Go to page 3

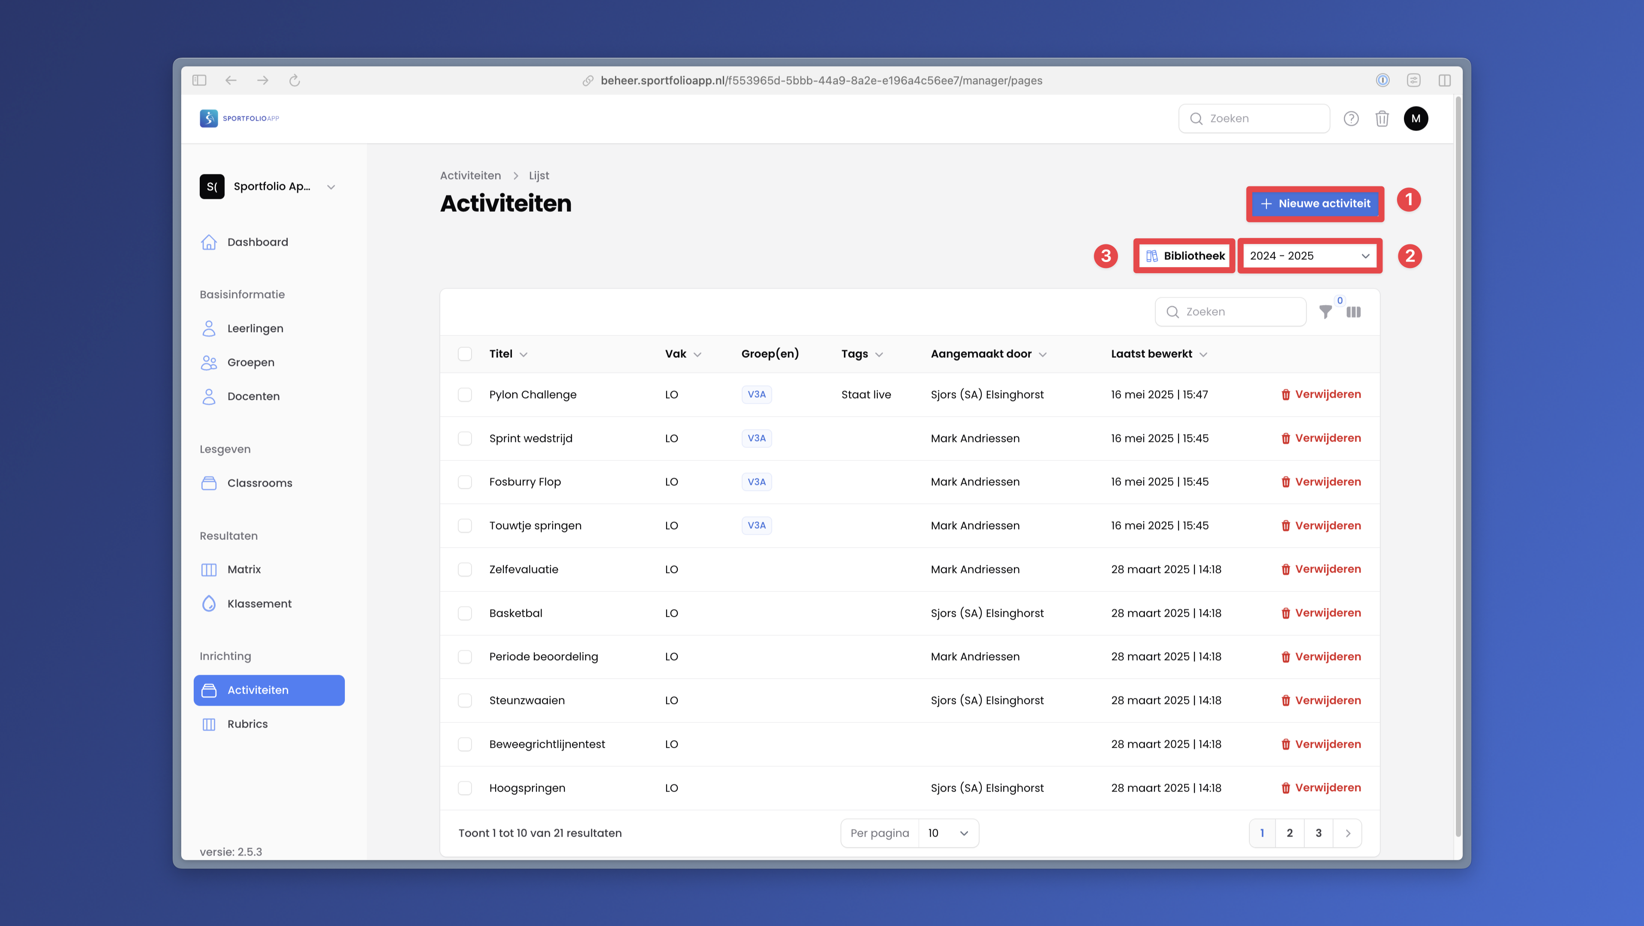1318,834
